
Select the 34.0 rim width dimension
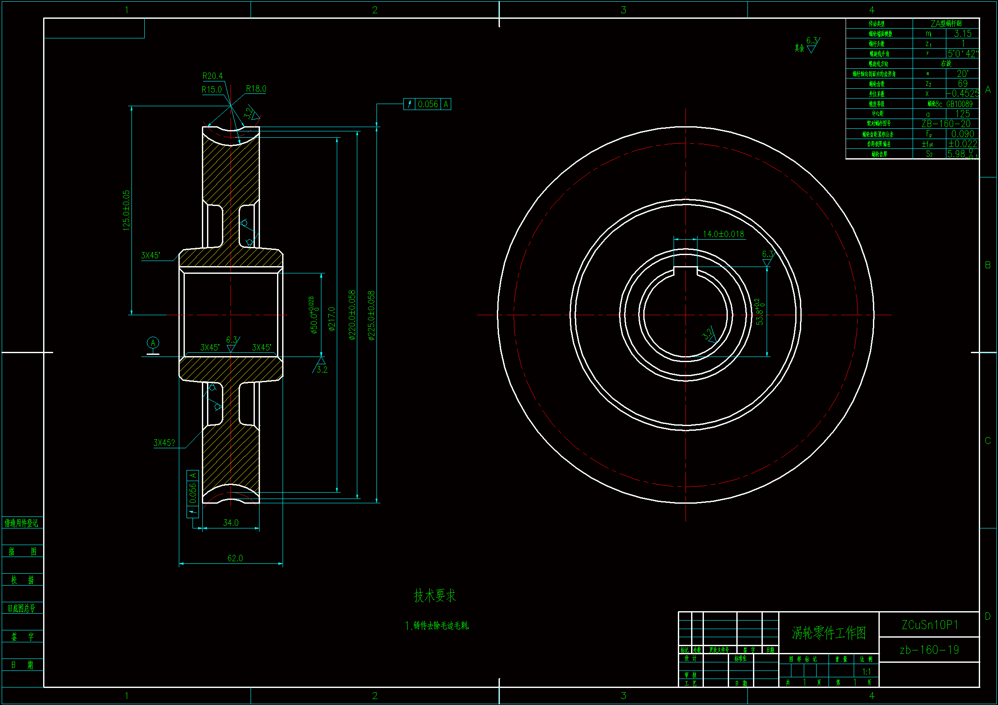[x=231, y=523]
